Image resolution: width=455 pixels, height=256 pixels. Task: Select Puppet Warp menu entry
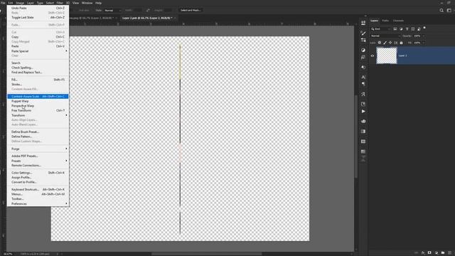coord(38,101)
